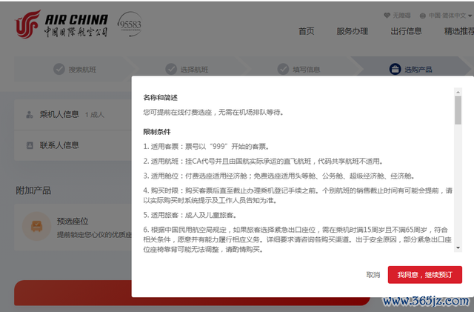Click the 联系人信息 contact icon

[x=30, y=145]
